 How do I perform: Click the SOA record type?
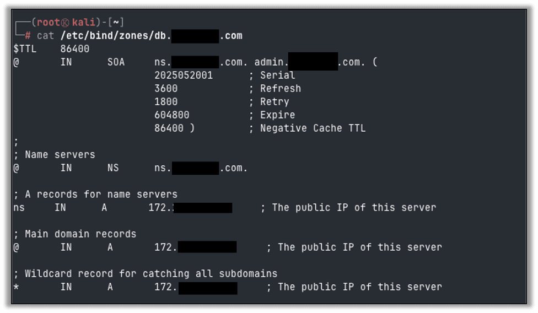(x=116, y=62)
